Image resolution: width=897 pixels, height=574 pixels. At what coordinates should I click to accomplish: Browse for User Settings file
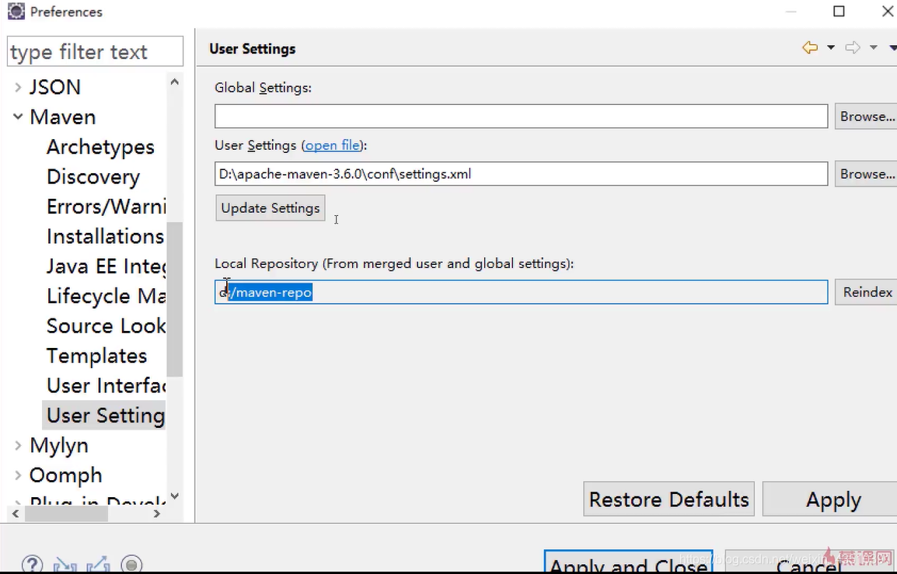pos(867,174)
